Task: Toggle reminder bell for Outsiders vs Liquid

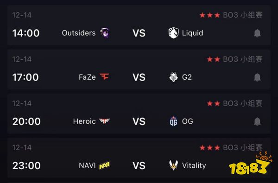Action: coord(257,33)
